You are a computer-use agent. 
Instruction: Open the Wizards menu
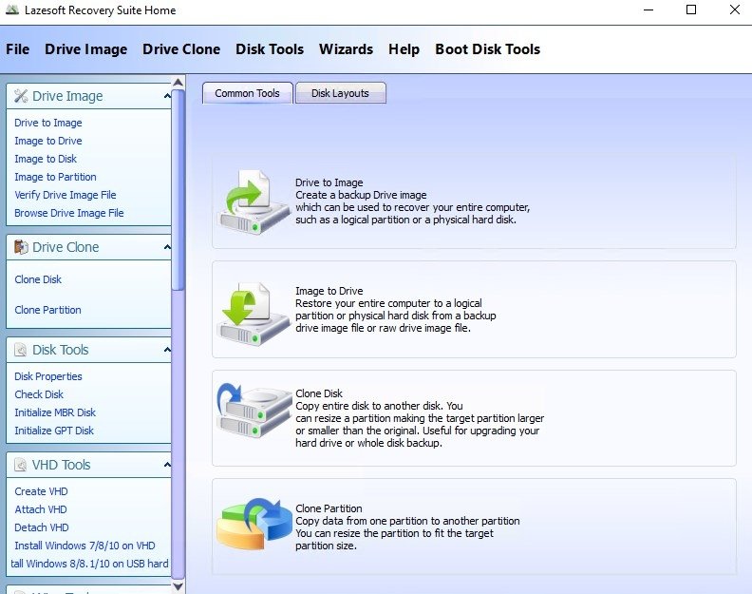(346, 49)
